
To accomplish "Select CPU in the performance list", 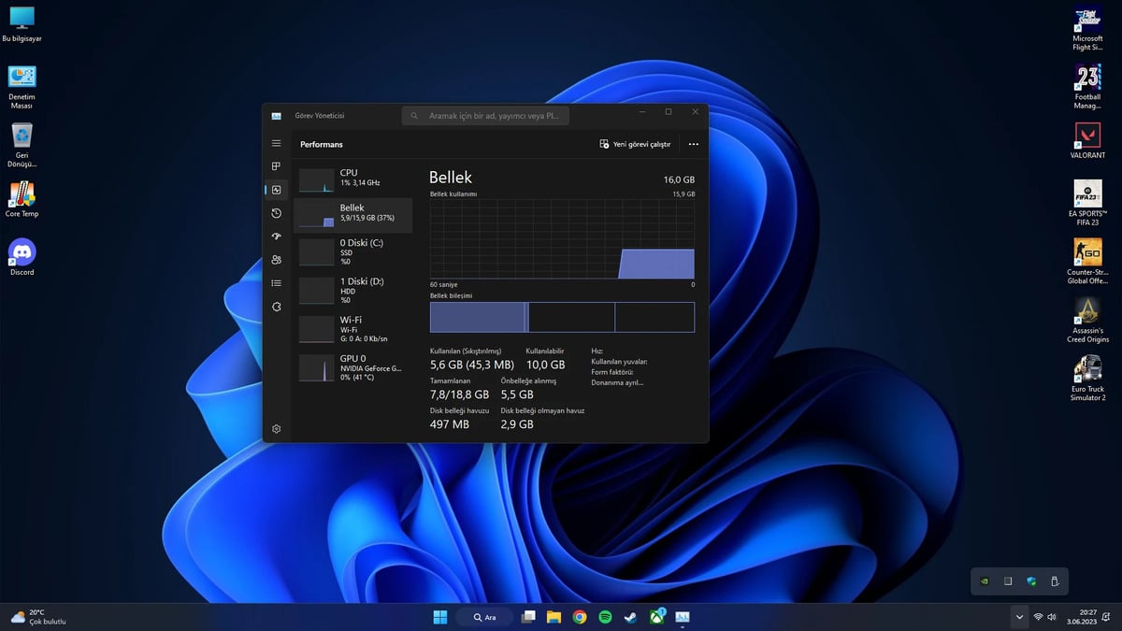I will (x=353, y=178).
